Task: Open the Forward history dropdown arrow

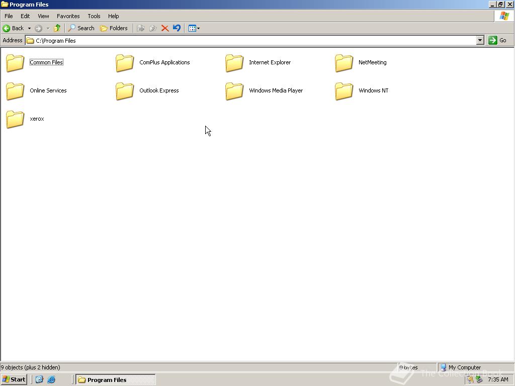Action: [x=48, y=28]
